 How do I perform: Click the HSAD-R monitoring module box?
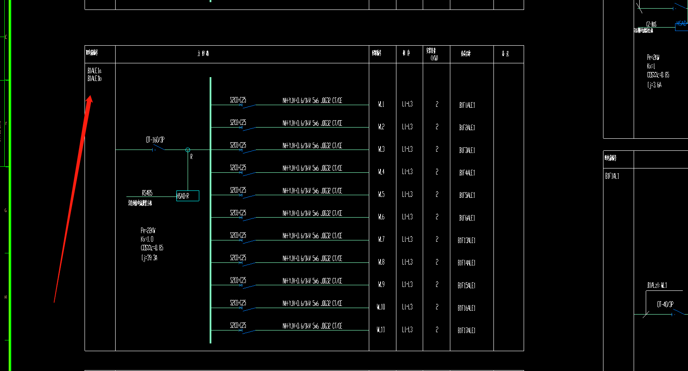point(188,196)
